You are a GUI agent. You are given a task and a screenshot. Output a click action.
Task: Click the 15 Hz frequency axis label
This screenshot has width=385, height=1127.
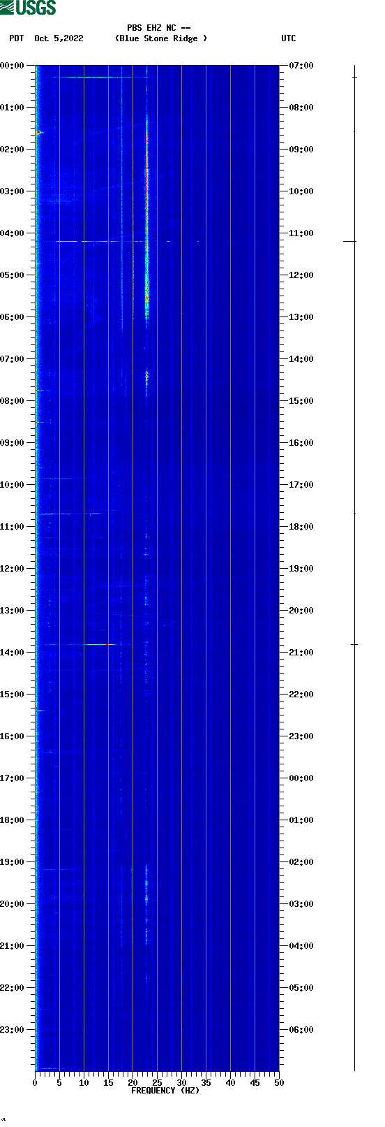click(x=108, y=1083)
